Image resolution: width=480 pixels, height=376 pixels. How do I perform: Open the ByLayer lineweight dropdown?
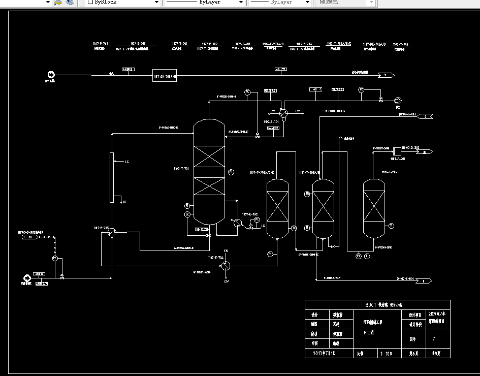280,2
